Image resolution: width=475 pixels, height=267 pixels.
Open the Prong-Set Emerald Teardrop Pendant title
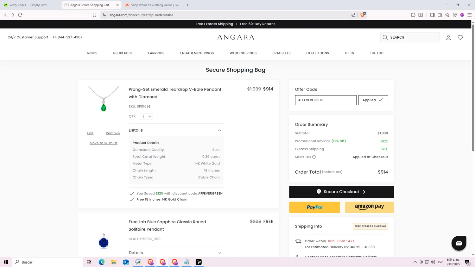[x=175, y=93]
